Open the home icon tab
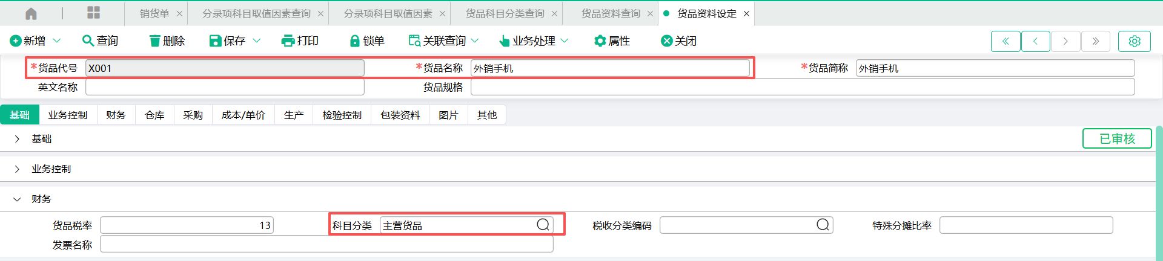1163x261 pixels. (x=31, y=13)
